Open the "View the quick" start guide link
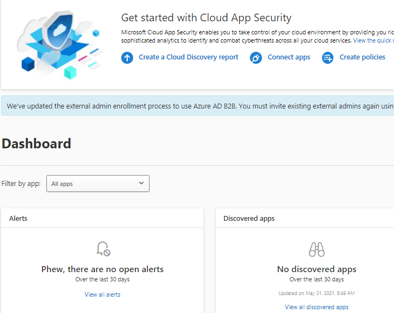 point(373,40)
